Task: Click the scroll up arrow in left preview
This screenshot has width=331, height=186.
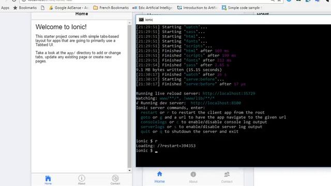Action: [129, 23]
